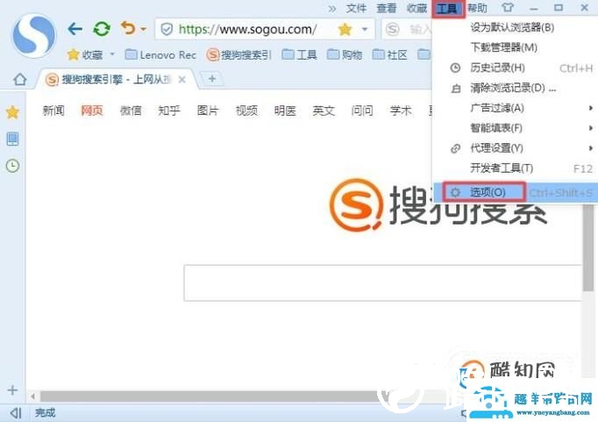Image resolution: width=598 pixels, height=422 pixels.
Task: Expand the hidden menu chevron »
Action: pos(332,9)
